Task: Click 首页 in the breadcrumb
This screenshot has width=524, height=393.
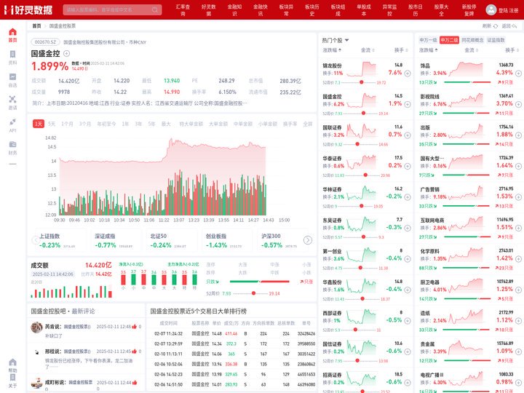Action: point(36,25)
